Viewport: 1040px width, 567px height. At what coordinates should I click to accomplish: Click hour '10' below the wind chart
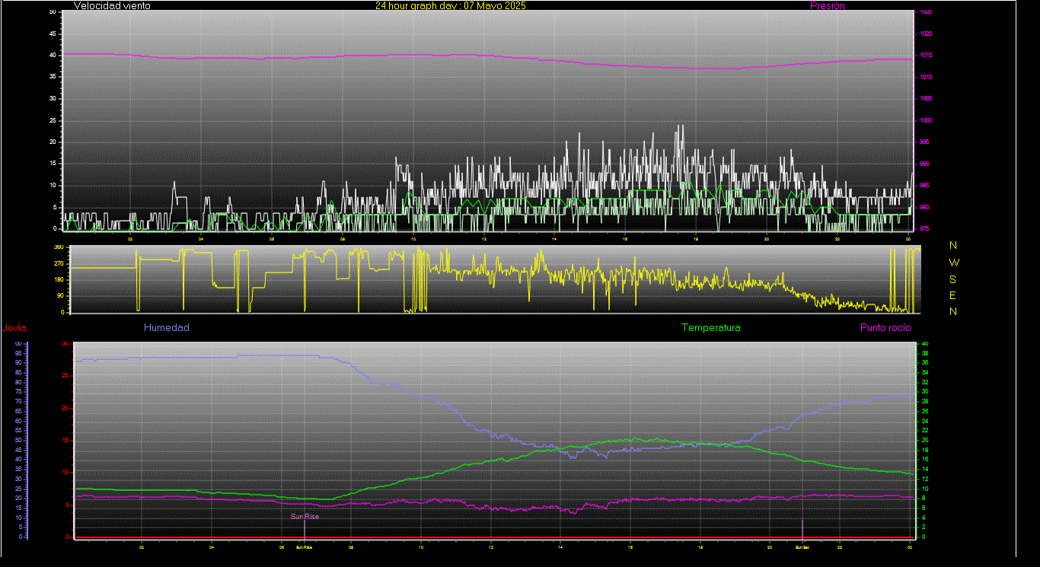click(x=413, y=239)
